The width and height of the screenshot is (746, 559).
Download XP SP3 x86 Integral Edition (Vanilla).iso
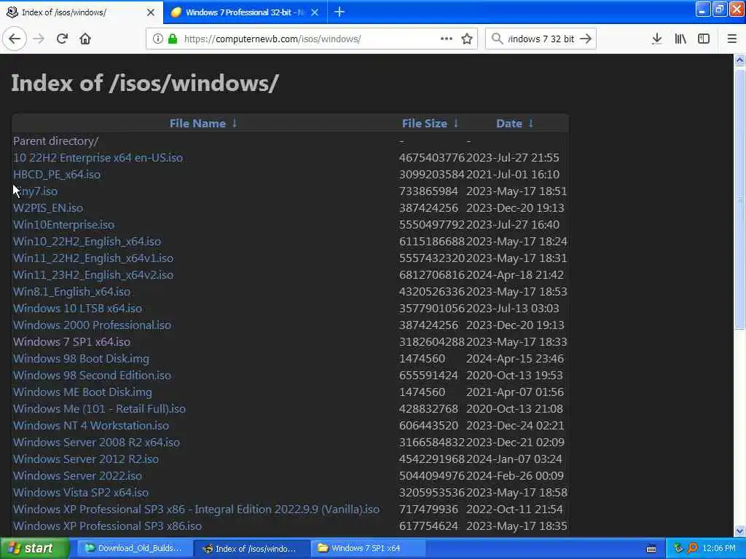pyautogui.click(x=197, y=509)
